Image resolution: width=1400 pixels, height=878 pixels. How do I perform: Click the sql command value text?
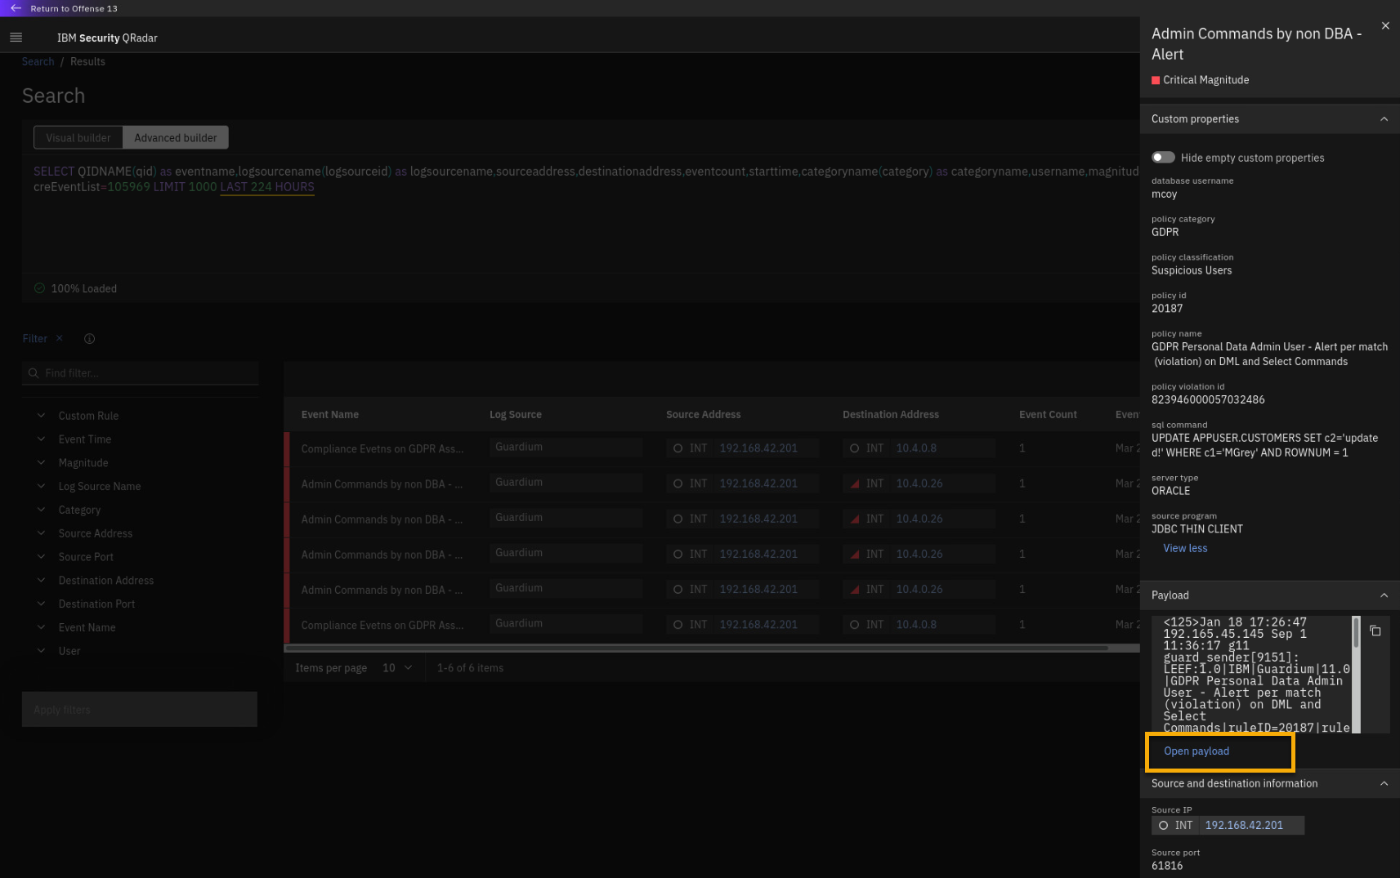click(x=1264, y=445)
